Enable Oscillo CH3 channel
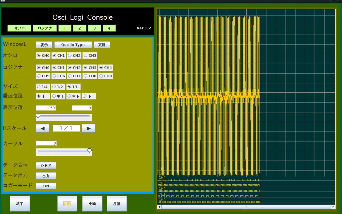342x214 pixels. coord(90,56)
